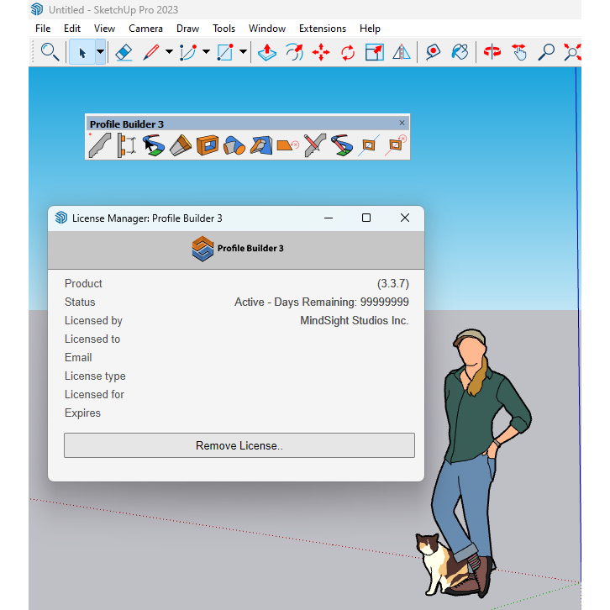Select the Move tool with red arrows
The image size is (610, 610).
[321, 52]
